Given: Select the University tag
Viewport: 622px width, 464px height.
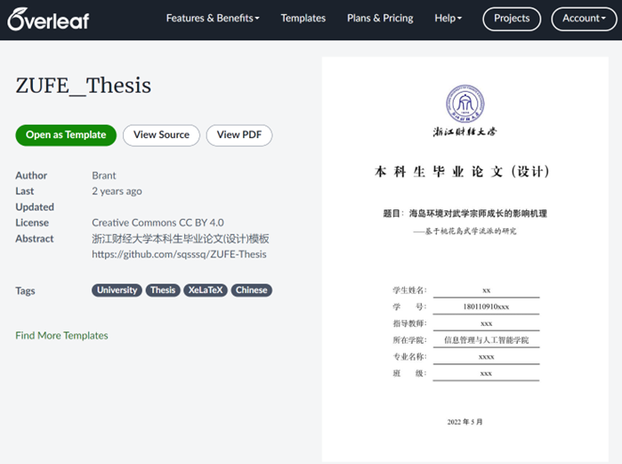Looking at the screenshot, I should coord(117,290).
